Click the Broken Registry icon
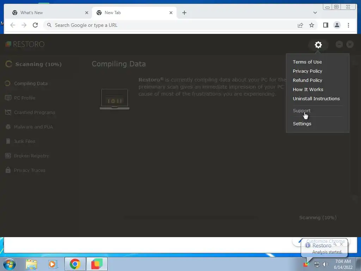This screenshot has width=361, height=271. tap(8, 156)
